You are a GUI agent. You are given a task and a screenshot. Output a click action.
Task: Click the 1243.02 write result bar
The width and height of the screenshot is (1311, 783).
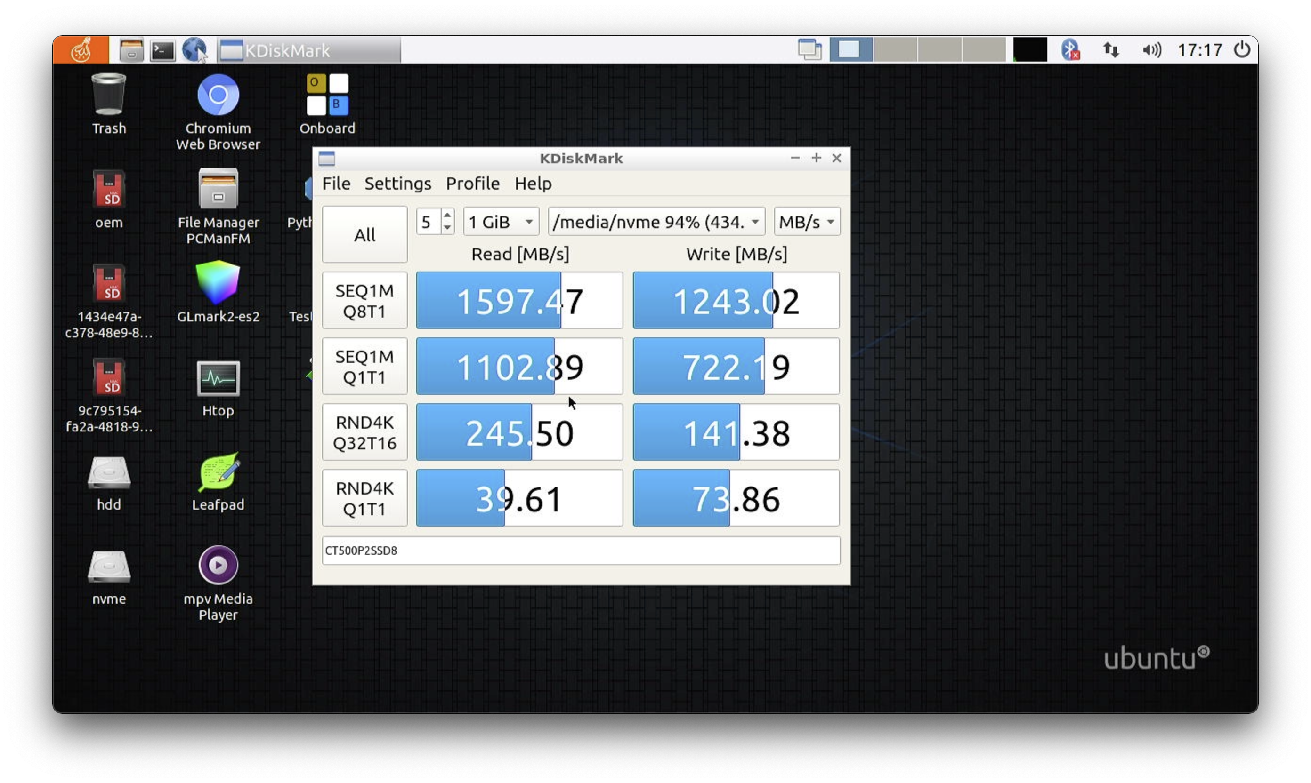(736, 300)
